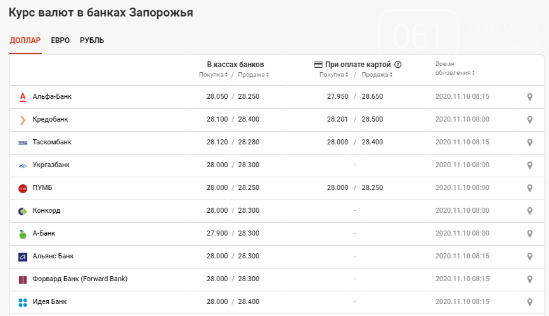Click Идея Банк cash sell rate 28.400

click(x=249, y=301)
